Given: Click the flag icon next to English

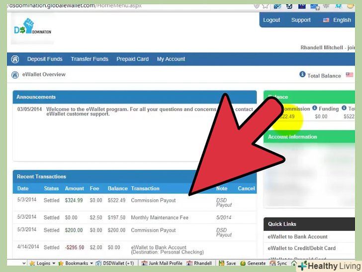Looking at the screenshot, I should [x=326, y=20].
